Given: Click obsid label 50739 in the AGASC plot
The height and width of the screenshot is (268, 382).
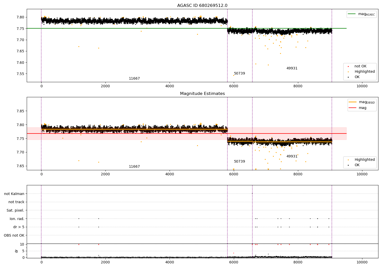Looking at the screenshot, I should [x=239, y=74].
